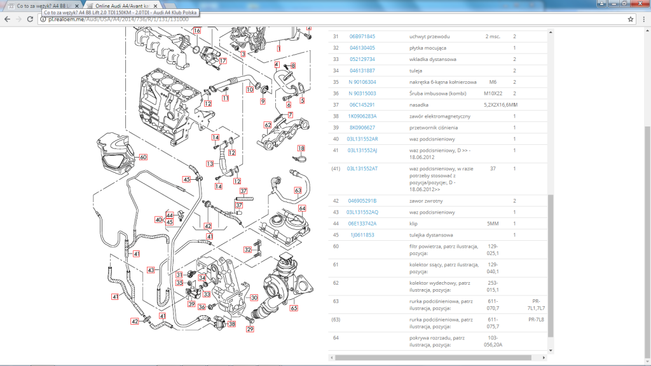Click the horizontal scrollbar right arrow
Image resolution: width=651 pixels, height=366 pixels.
[544, 357]
